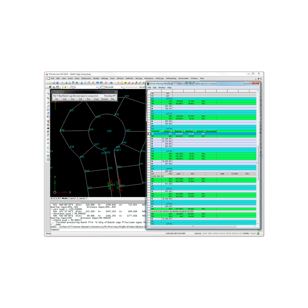
Task: Toggle SNAP in the status bar
Action: tap(205, 233)
